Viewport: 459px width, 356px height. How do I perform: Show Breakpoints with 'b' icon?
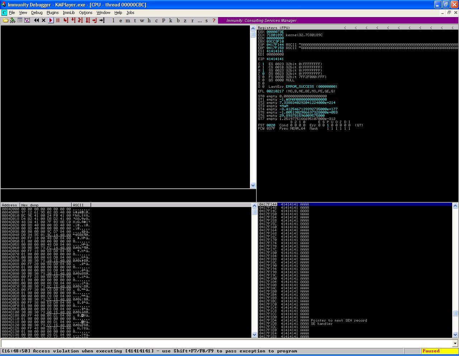point(178,20)
